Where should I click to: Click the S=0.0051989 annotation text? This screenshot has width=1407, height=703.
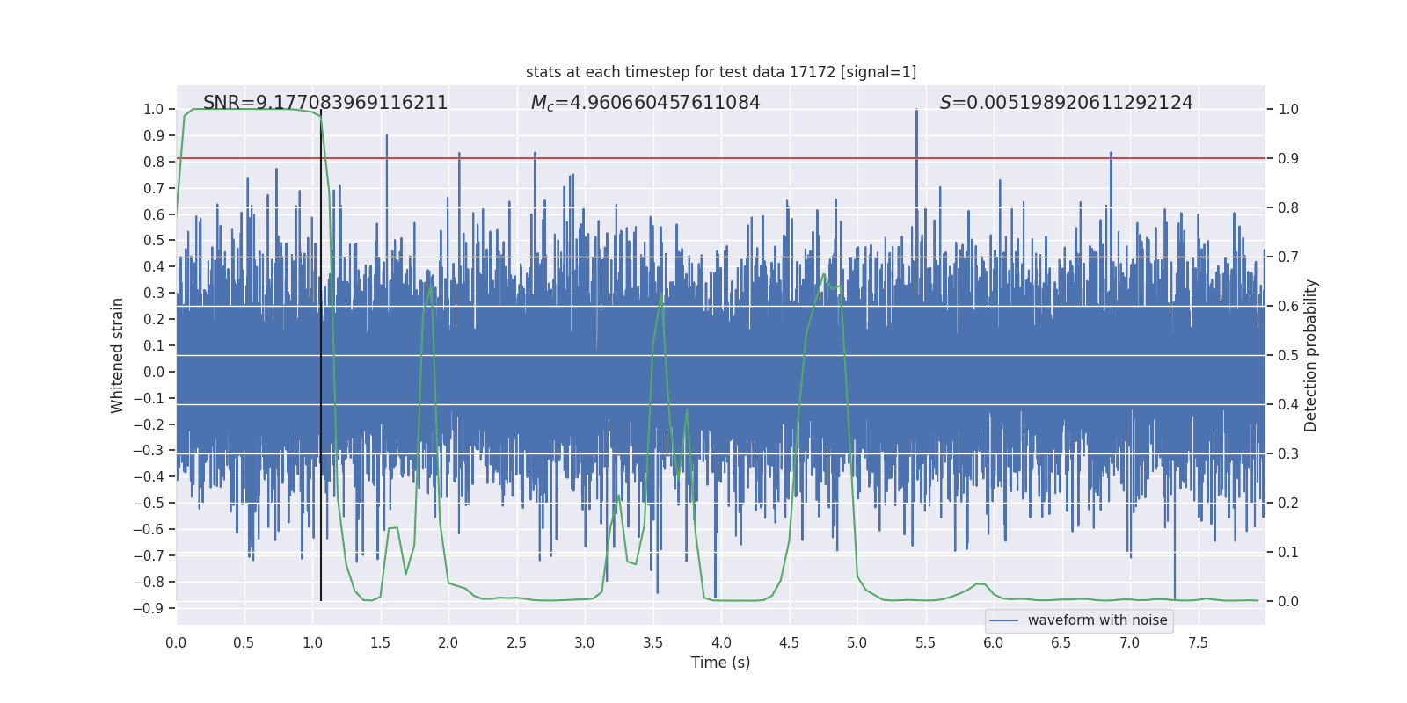click(1066, 103)
